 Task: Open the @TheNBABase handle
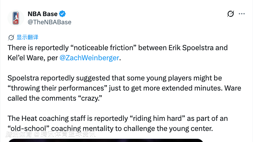(50, 22)
